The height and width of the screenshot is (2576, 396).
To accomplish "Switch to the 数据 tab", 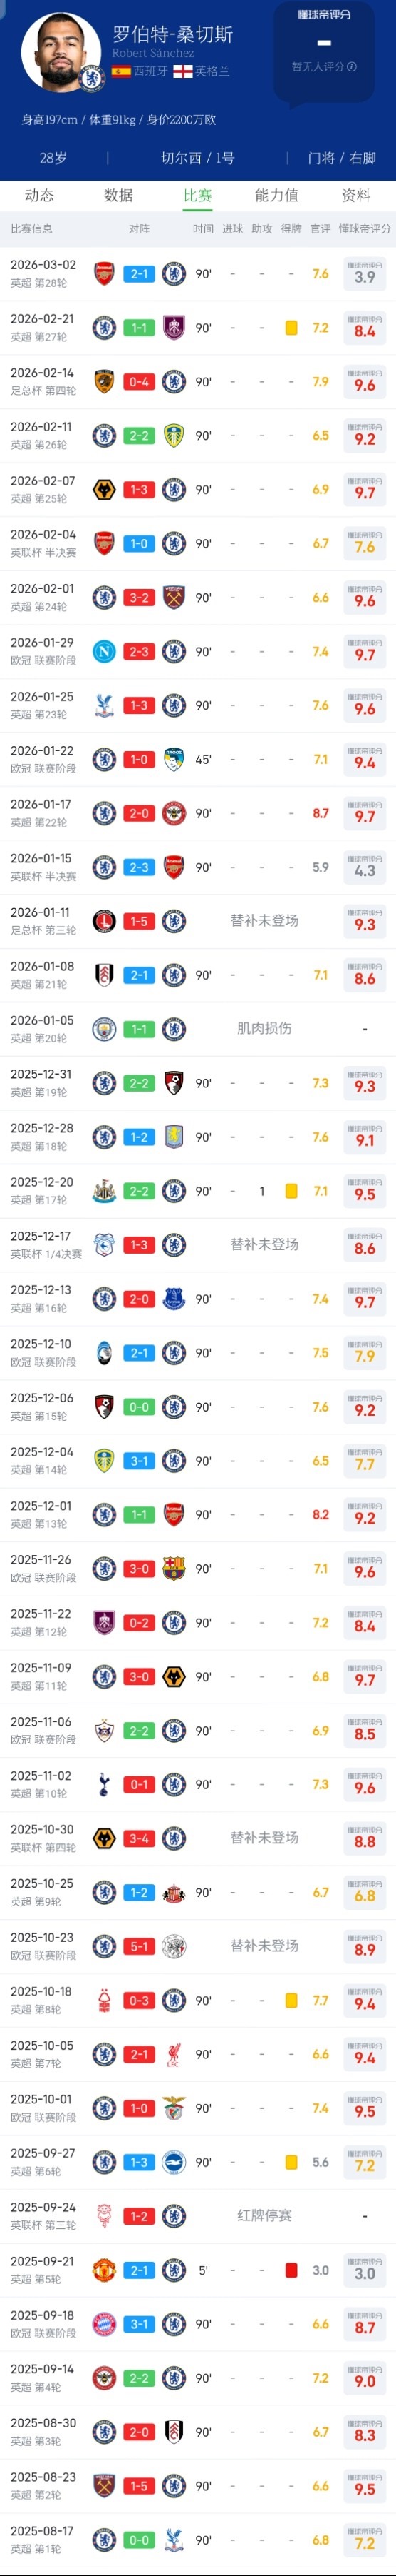I will (119, 195).
